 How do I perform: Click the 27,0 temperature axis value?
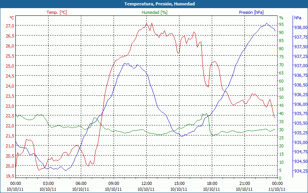click(x=10, y=25)
